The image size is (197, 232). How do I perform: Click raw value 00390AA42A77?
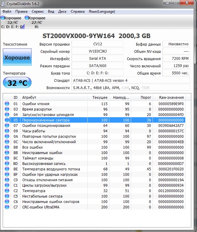pyautogui.click(x=171, y=125)
